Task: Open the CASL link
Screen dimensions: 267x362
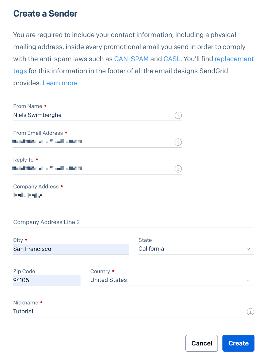Action: (172, 59)
